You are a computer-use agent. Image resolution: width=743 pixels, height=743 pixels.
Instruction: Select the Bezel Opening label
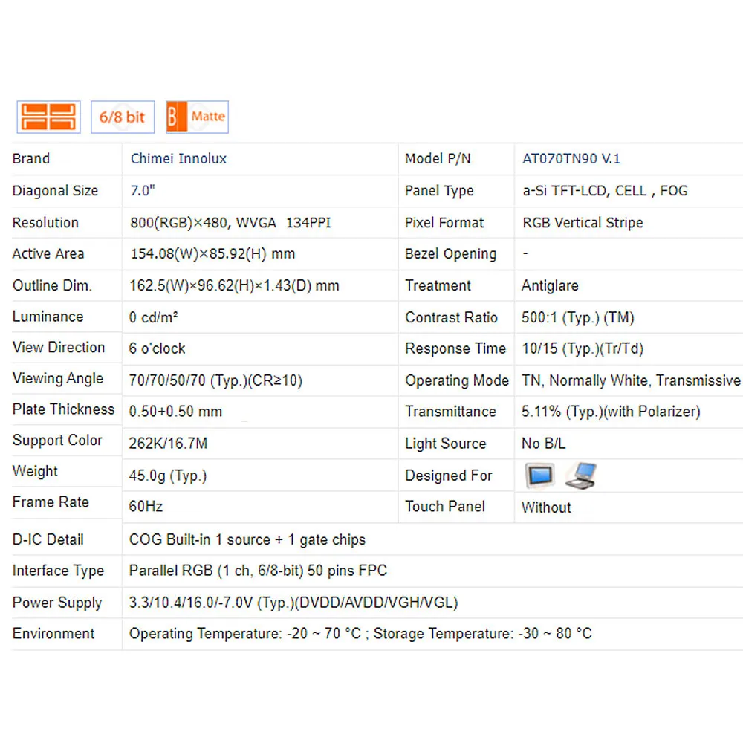[451, 254]
